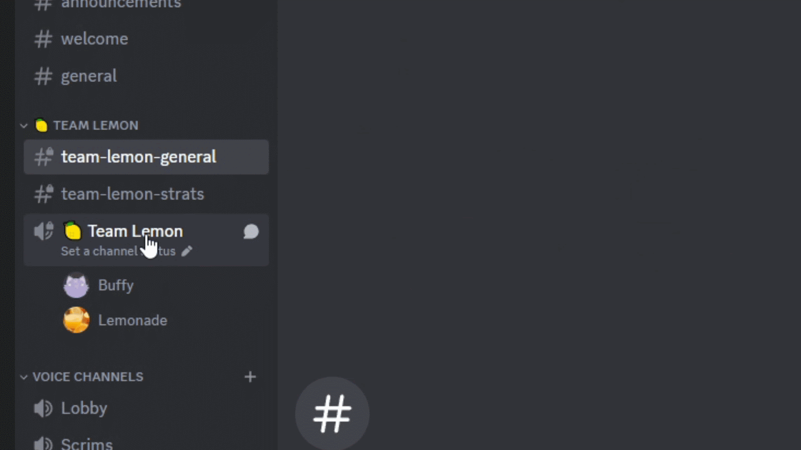Click the locked speaker icon of Team Lemon
The image size is (801, 450).
pyautogui.click(x=44, y=231)
